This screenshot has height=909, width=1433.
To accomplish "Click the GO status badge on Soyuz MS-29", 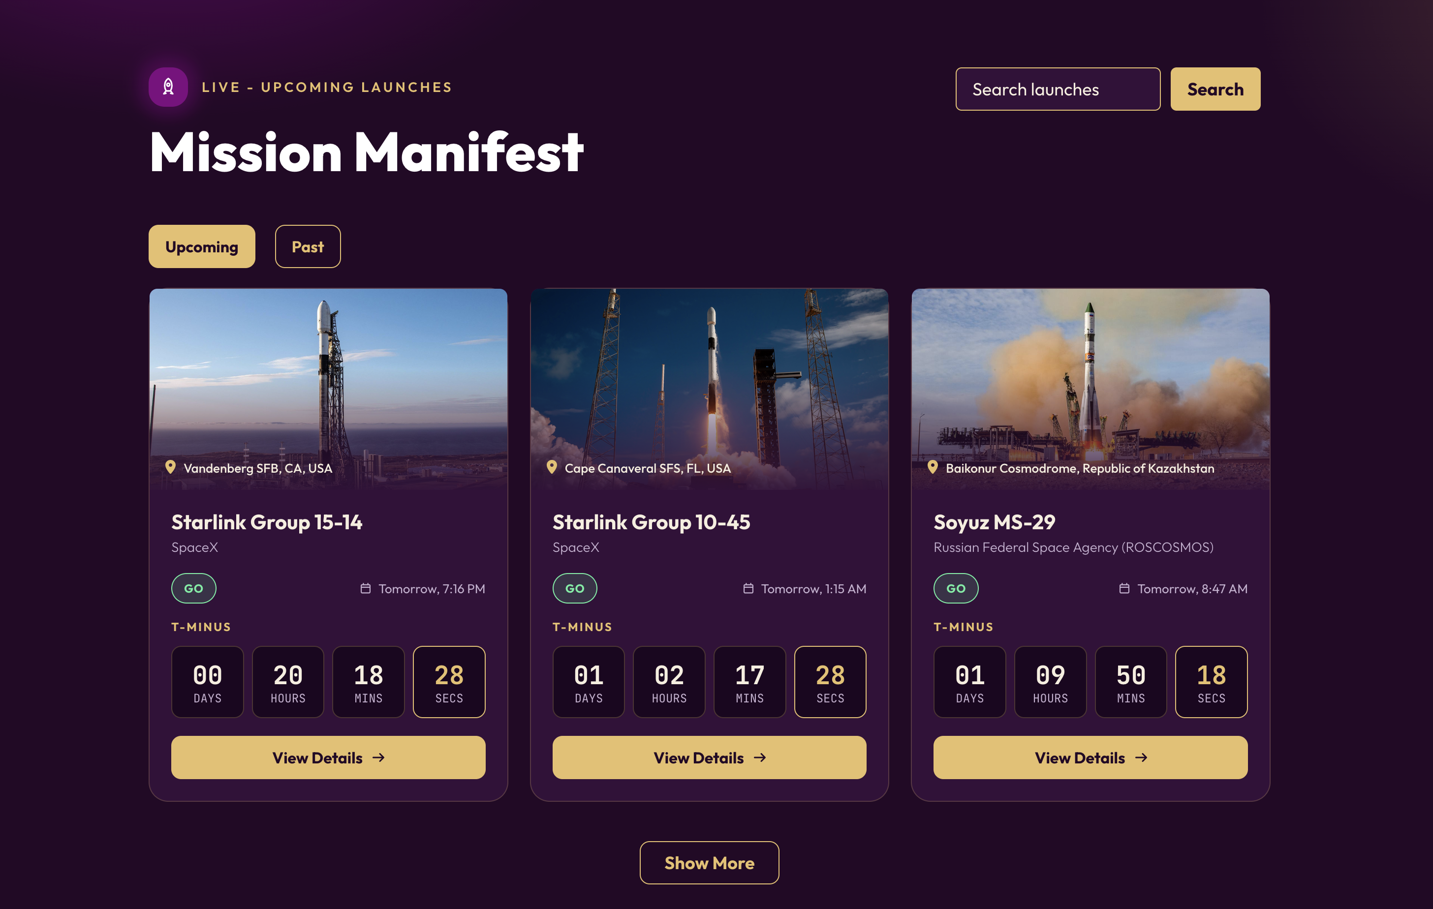I will coord(956,588).
